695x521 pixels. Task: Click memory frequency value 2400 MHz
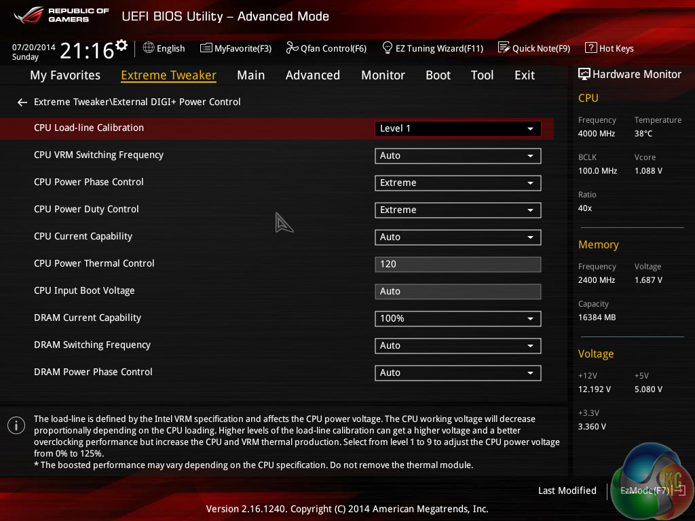[596, 280]
